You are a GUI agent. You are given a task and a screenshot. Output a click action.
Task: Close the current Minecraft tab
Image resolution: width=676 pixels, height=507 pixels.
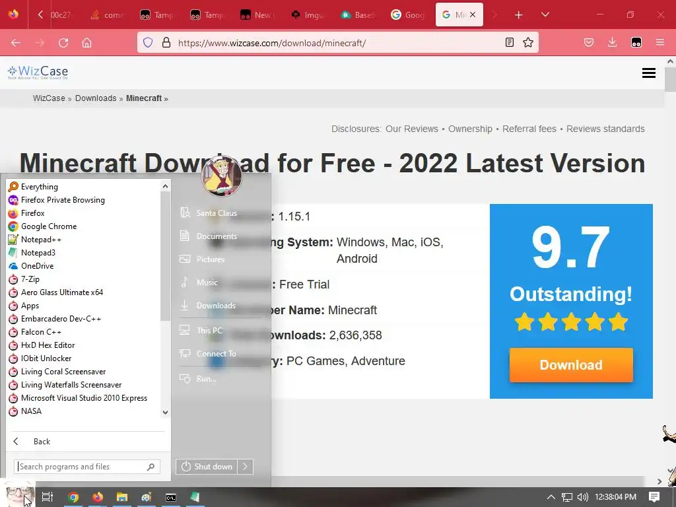pos(473,15)
